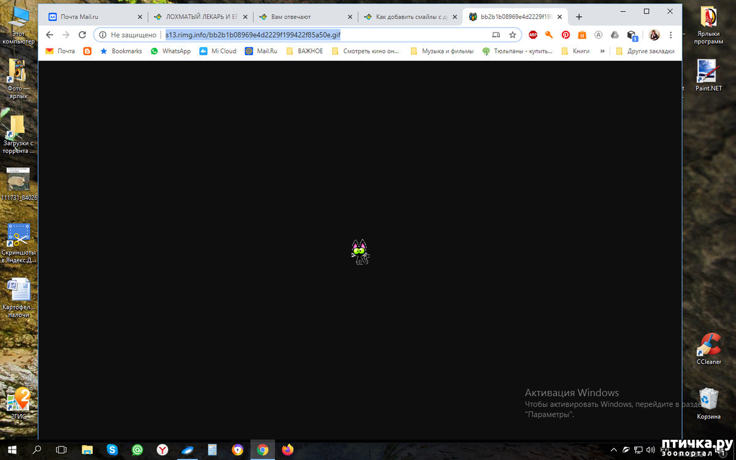
Task: Switch to Как добавить смайлы tab
Action: [411, 17]
